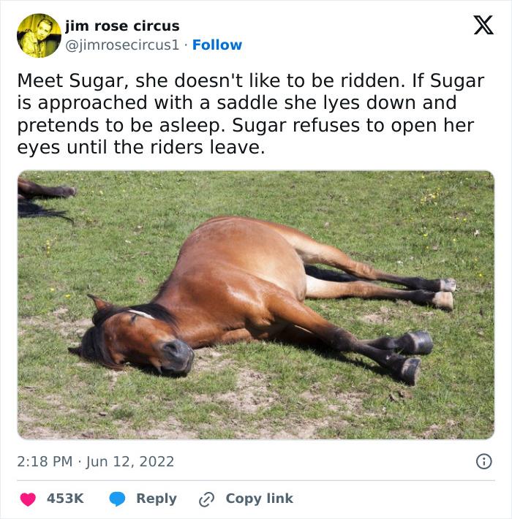This screenshot has height=519, width=512.
Task: Open the jim rose circus display name
Action: tap(122, 26)
